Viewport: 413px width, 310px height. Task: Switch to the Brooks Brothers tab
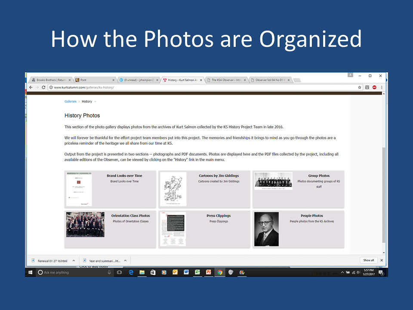(x=51, y=80)
